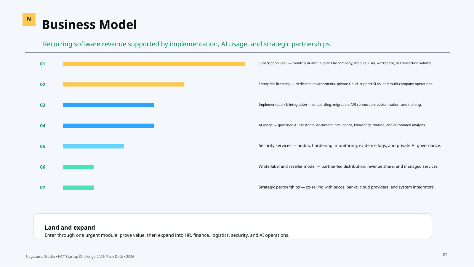The width and height of the screenshot is (474, 267).
Task: Select the blue AI usage bar 04
Action: (108, 126)
